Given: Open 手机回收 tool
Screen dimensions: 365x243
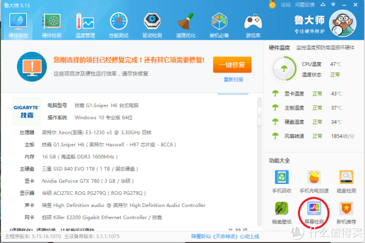Looking at the screenshot, I should click(282, 181).
